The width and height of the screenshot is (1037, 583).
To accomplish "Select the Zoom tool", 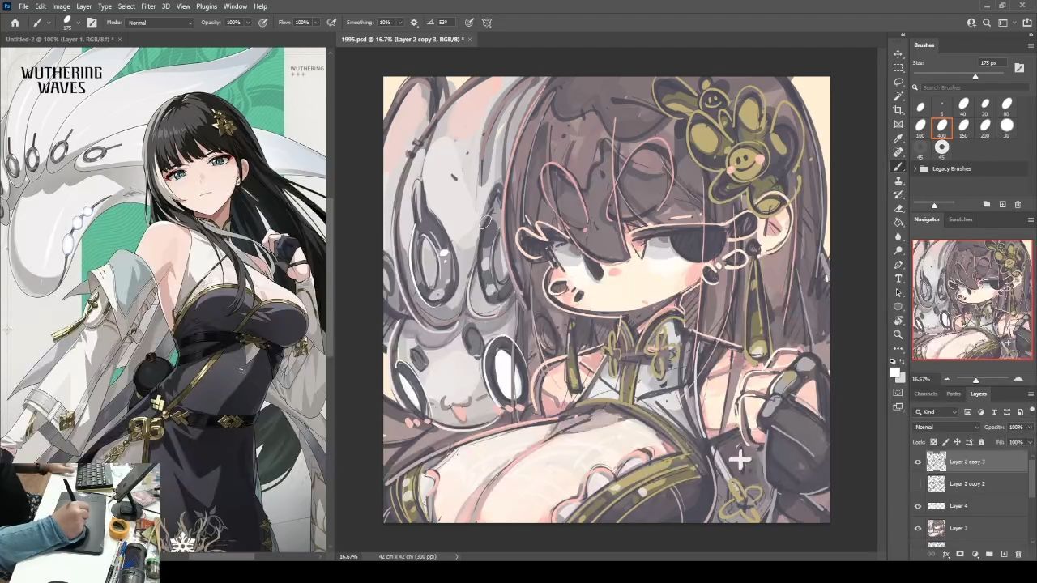I will pyautogui.click(x=898, y=334).
